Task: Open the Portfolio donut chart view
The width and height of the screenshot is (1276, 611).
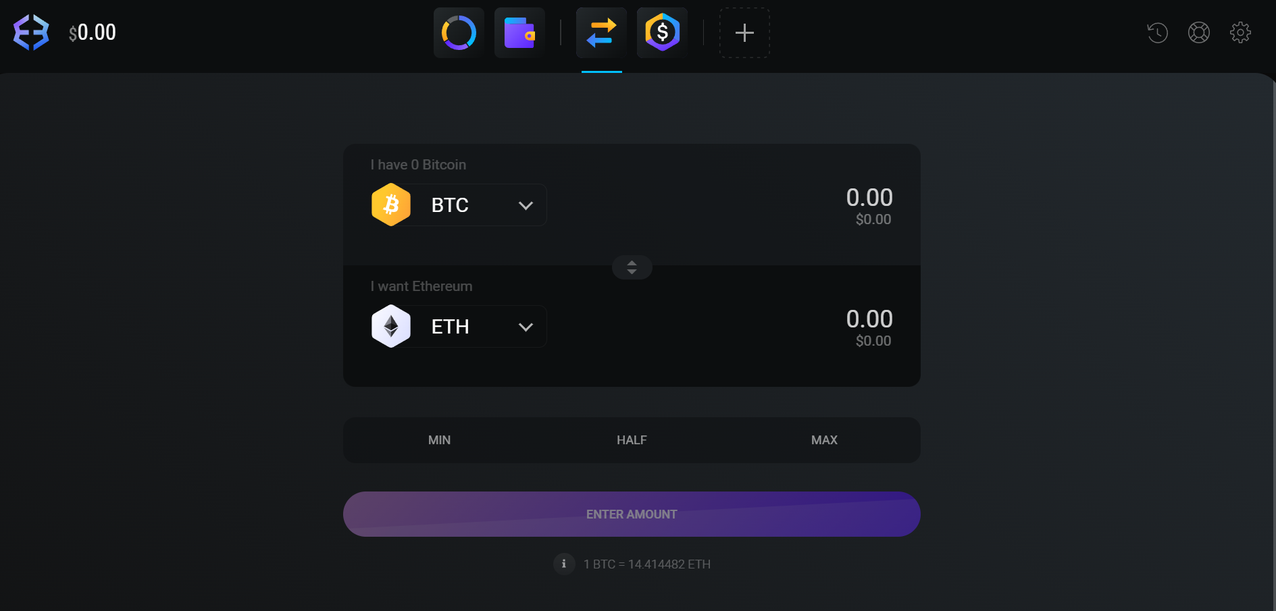Action: pyautogui.click(x=459, y=32)
